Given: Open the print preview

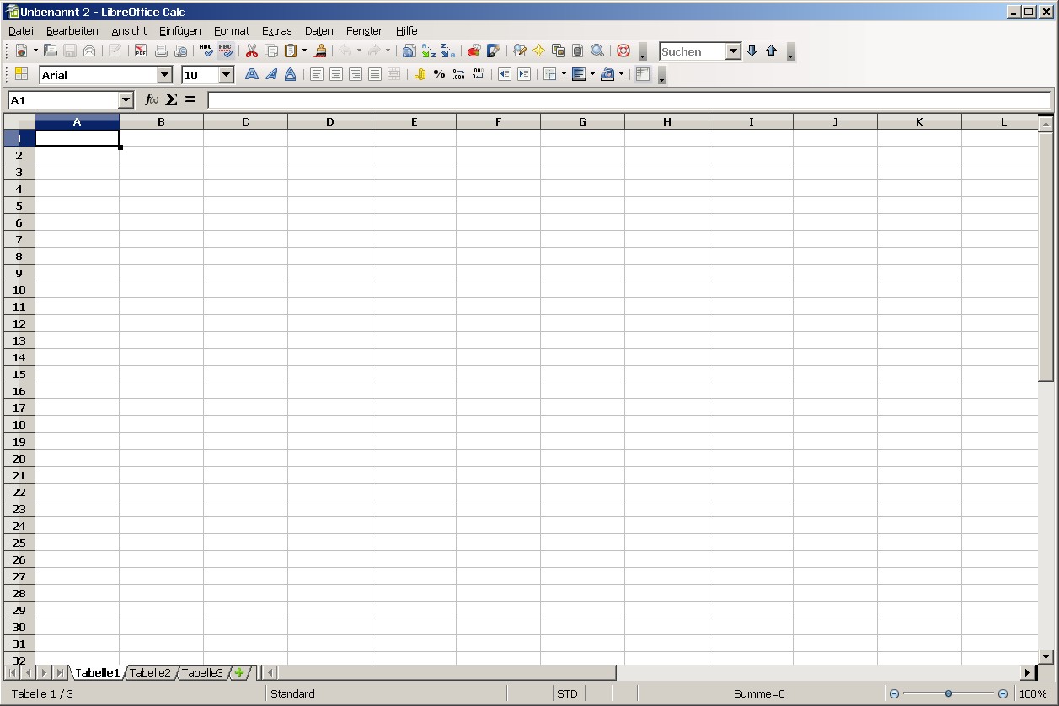Looking at the screenshot, I should pos(180,51).
